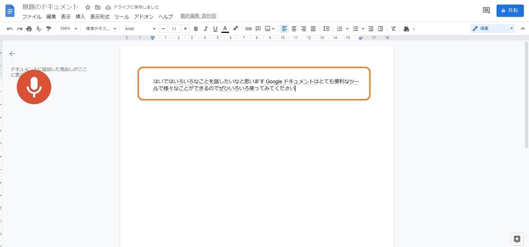529x247 pixels.
Task: Open the 標準テキスト style dropdown
Action: (x=101, y=29)
